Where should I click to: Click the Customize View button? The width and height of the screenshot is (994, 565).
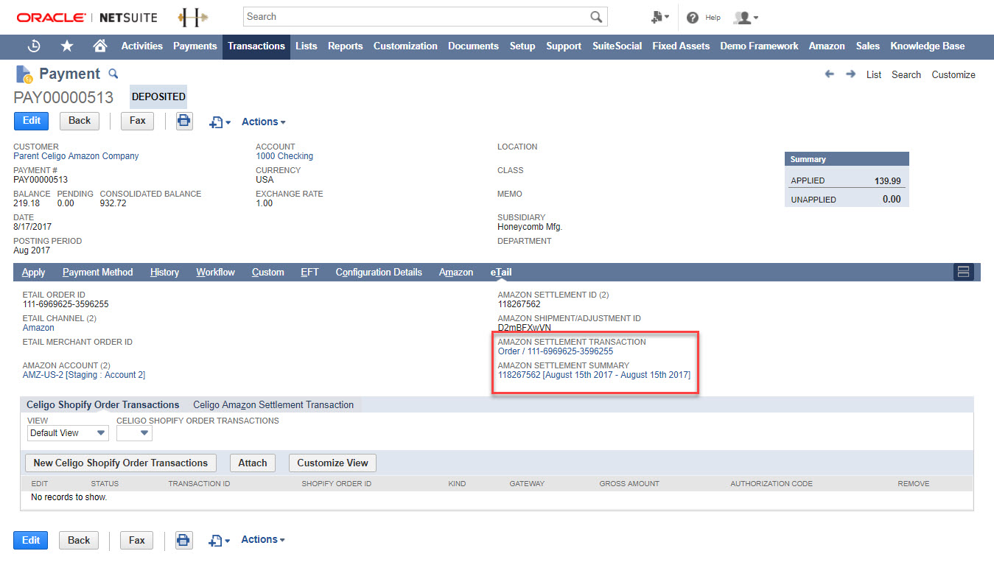coord(333,463)
